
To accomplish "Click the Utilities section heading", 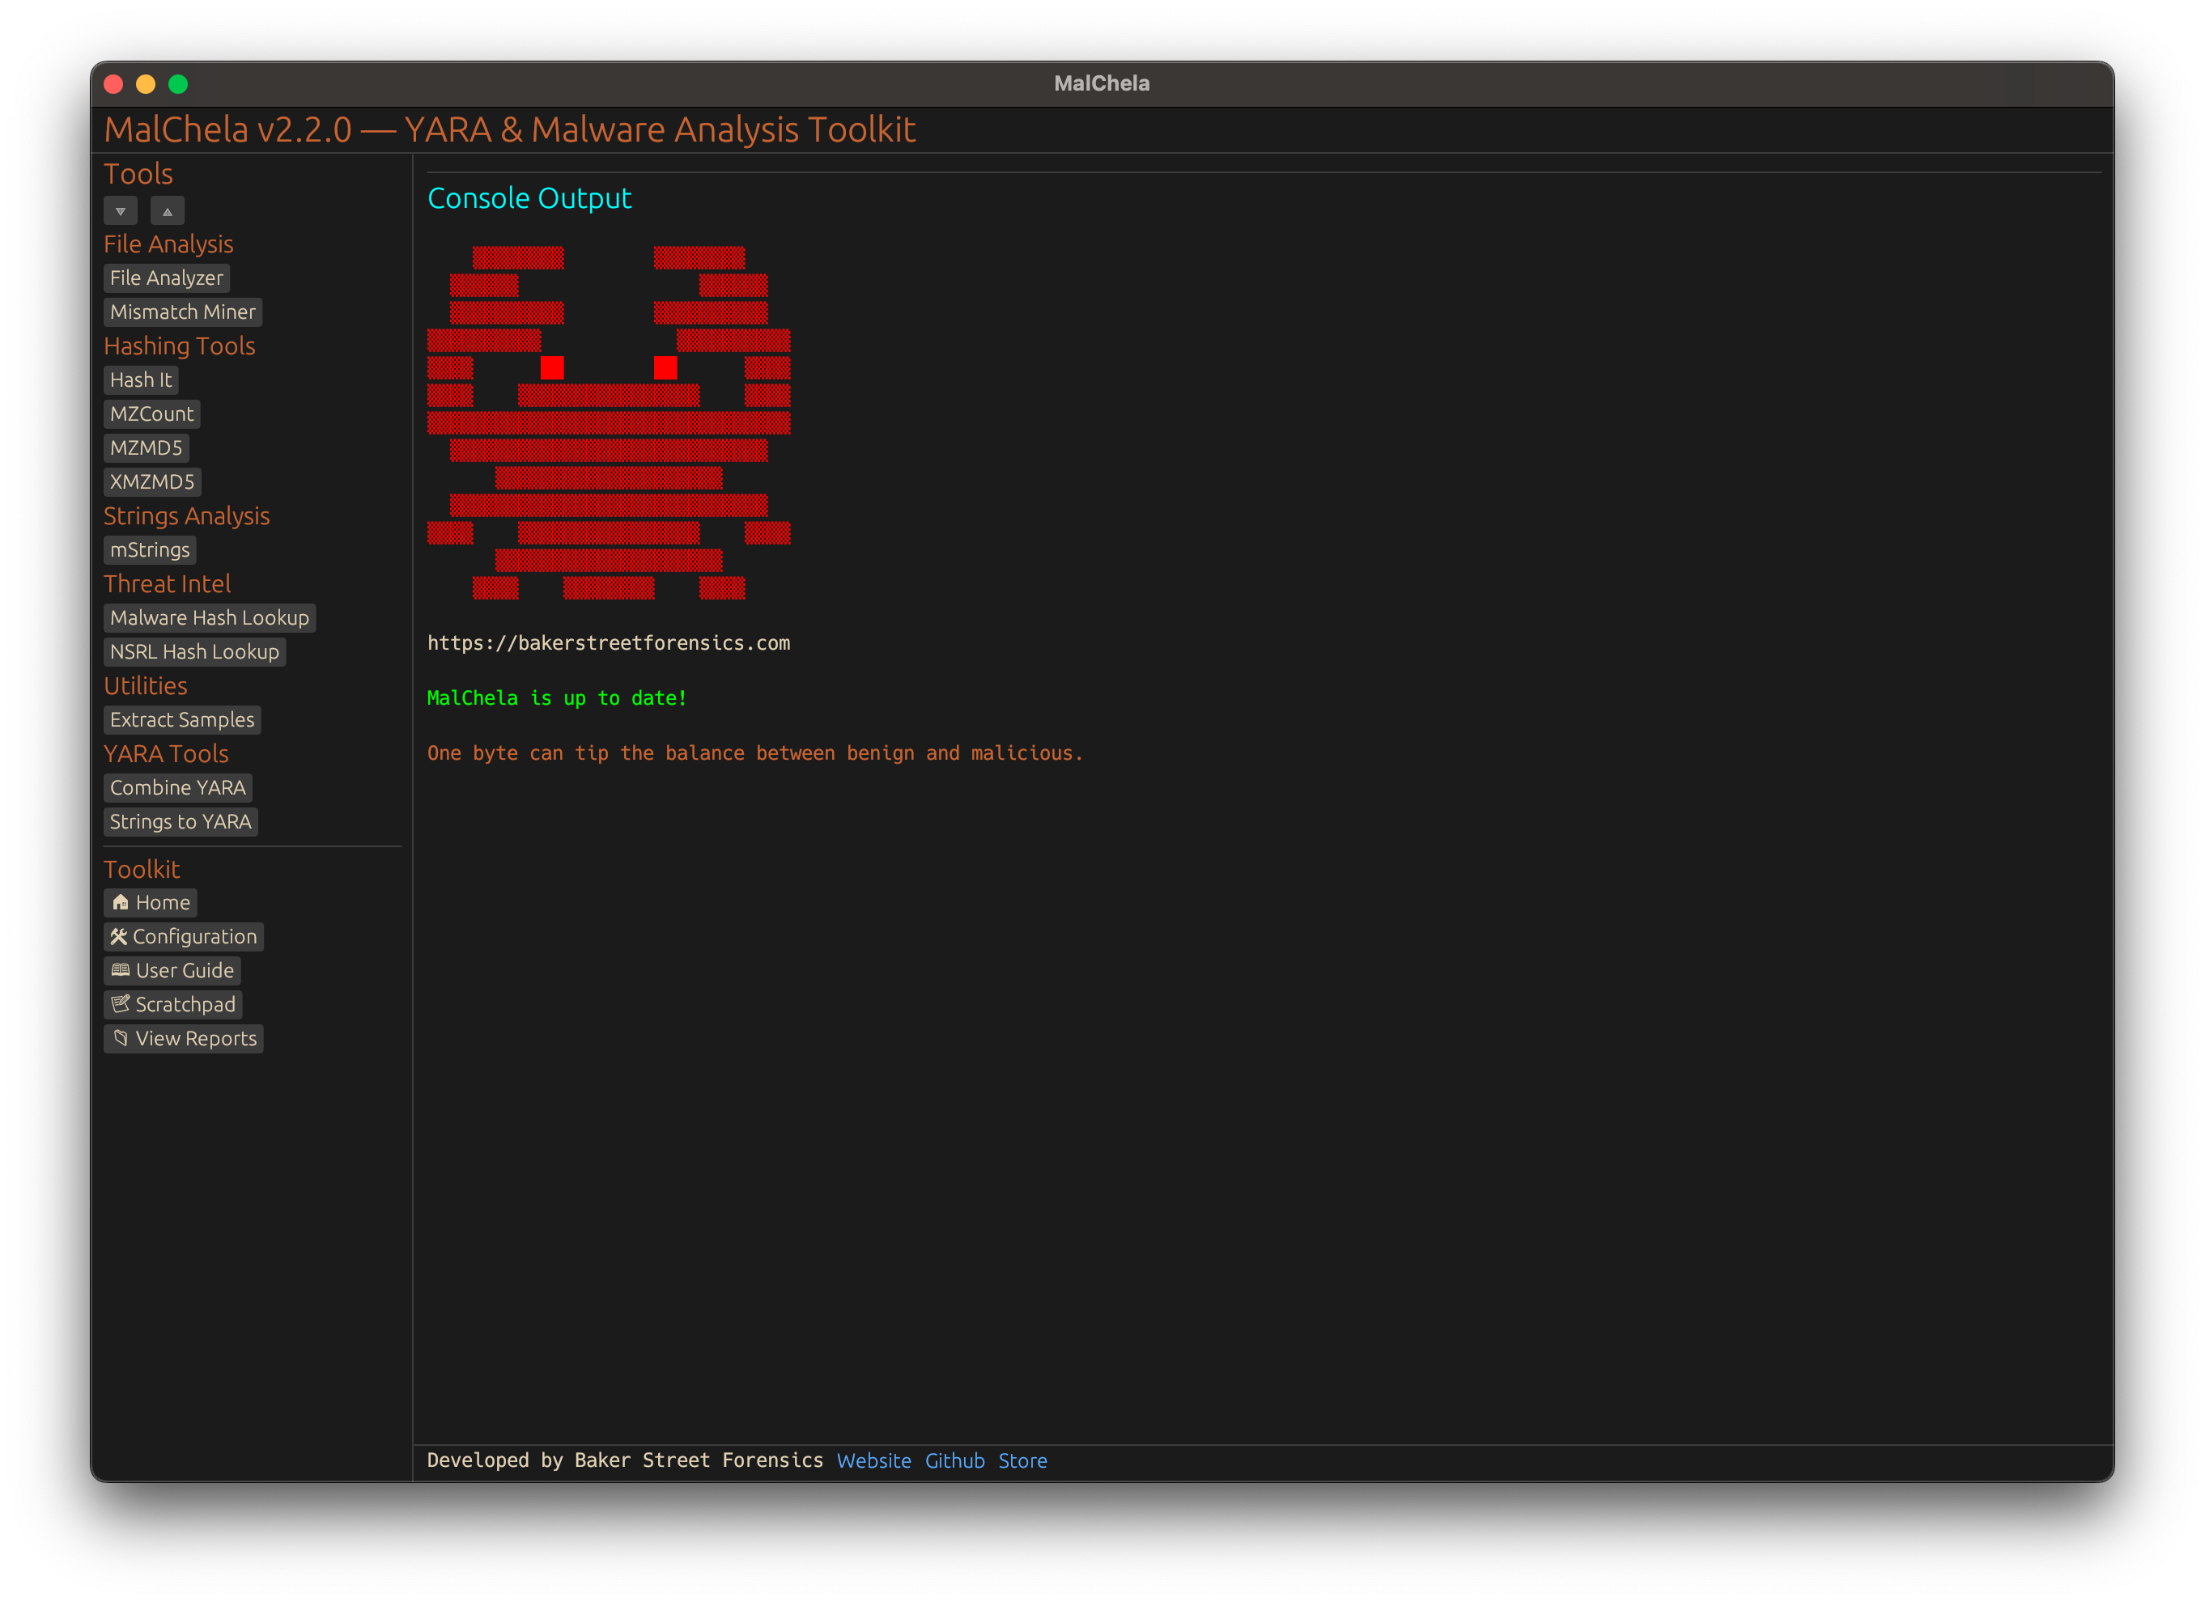I will coord(146,686).
